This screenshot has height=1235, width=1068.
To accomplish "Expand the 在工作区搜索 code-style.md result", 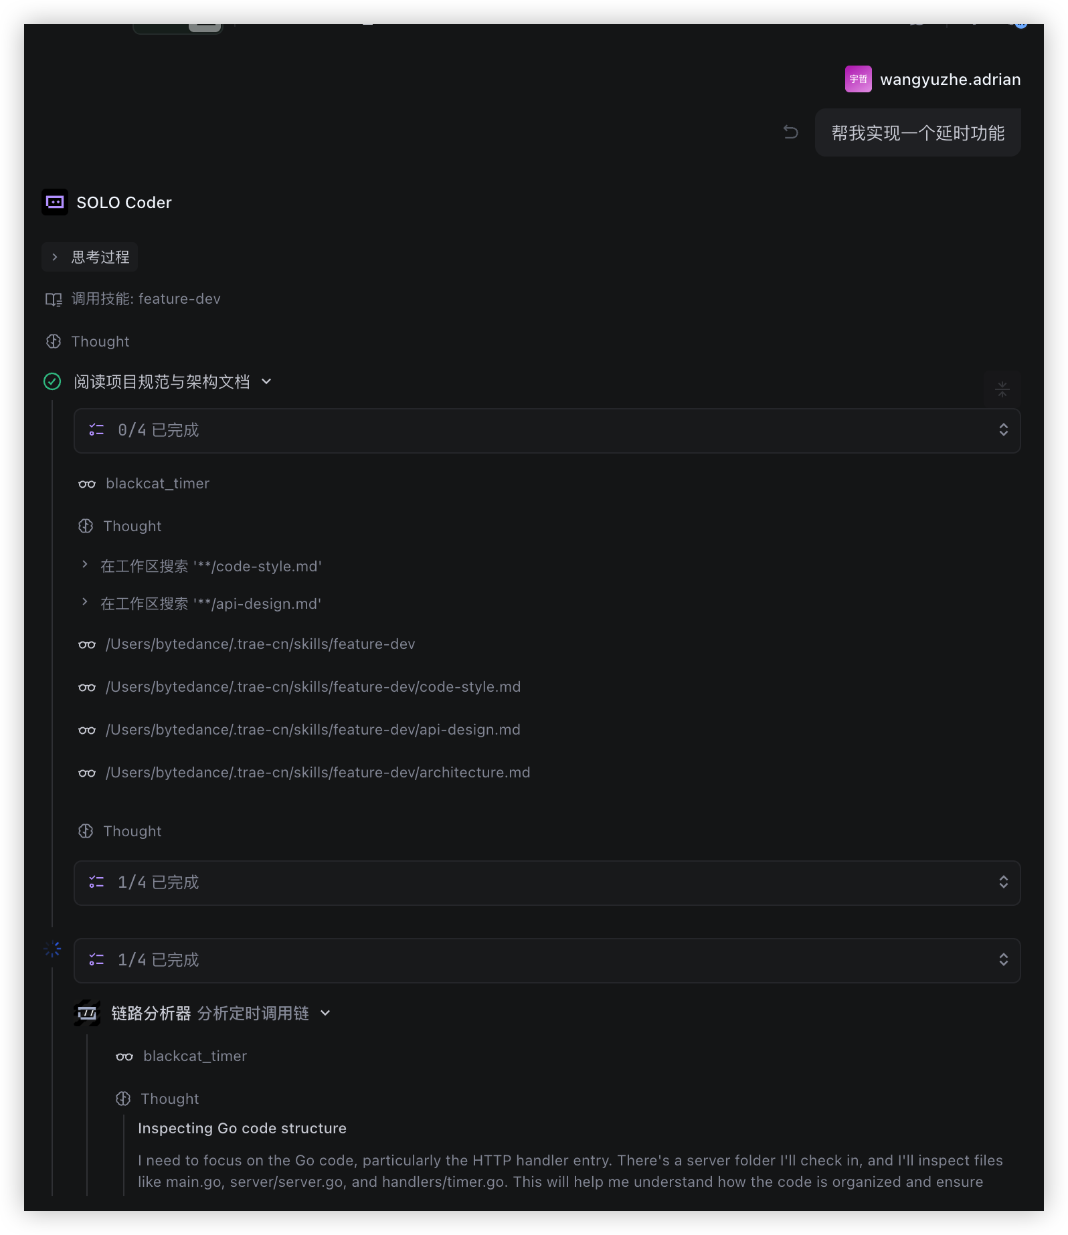I will [84, 565].
